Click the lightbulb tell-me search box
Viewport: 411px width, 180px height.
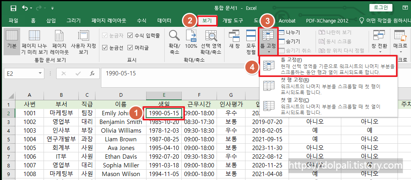[x=385, y=21]
